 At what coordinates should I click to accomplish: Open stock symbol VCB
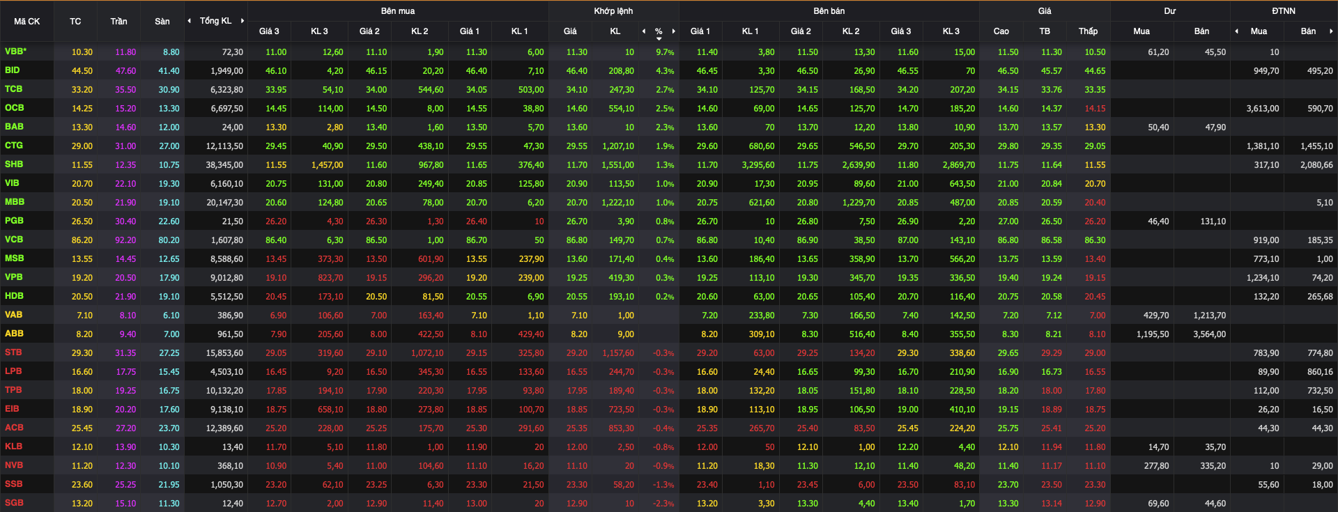[14, 240]
